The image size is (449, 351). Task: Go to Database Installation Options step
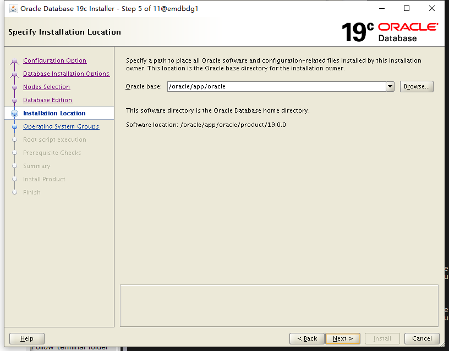point(66,74)
